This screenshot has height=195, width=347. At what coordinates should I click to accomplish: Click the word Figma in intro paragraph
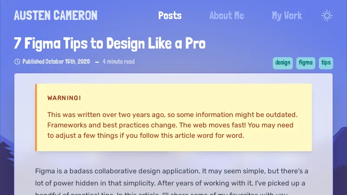45,171
